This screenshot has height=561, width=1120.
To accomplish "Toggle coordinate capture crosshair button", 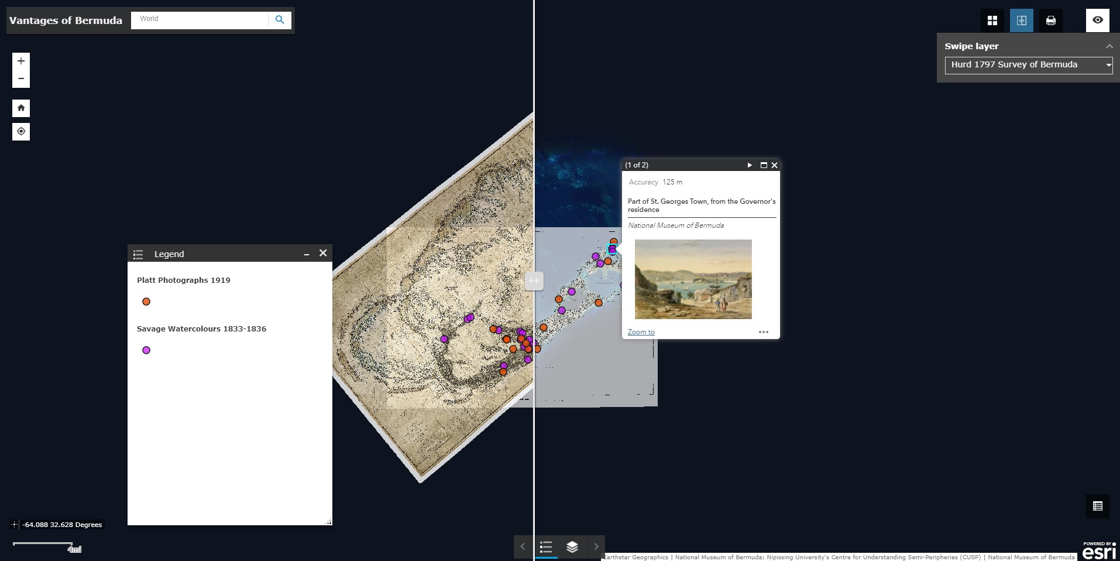I will click(15, 525).
